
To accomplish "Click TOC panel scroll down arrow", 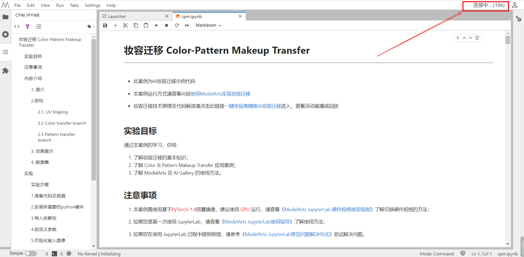I will tap(94, 246).
